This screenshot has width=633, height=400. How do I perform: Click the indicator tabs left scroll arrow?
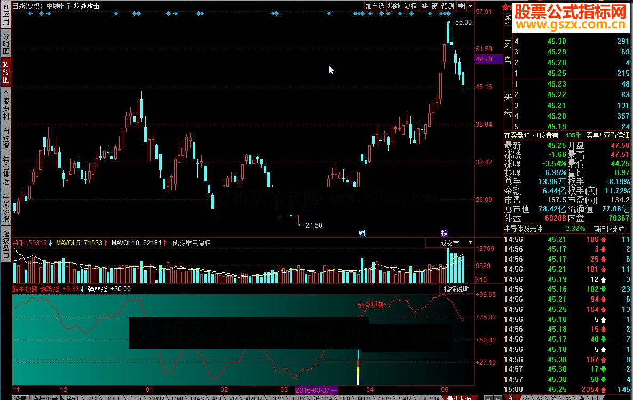[x=488, y=397]
